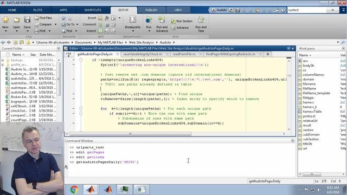Expand the profile_res folder
The image size is (347, 195).
coord(2,65)
